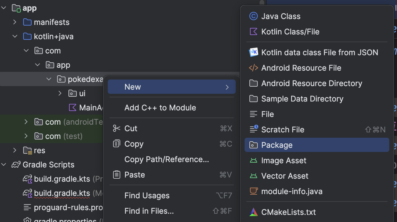Expand the ui package node
Image resolution: width=397 pixels, height=222 pixels.
[60, 93]
